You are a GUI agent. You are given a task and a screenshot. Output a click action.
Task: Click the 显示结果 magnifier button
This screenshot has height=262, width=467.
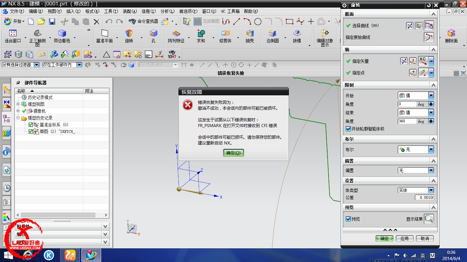pos(429,219)
